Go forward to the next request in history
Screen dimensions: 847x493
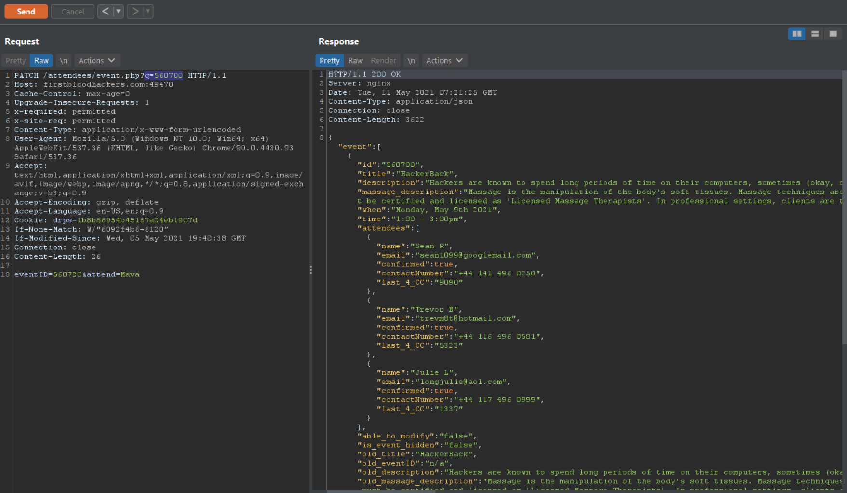[135, 11]
